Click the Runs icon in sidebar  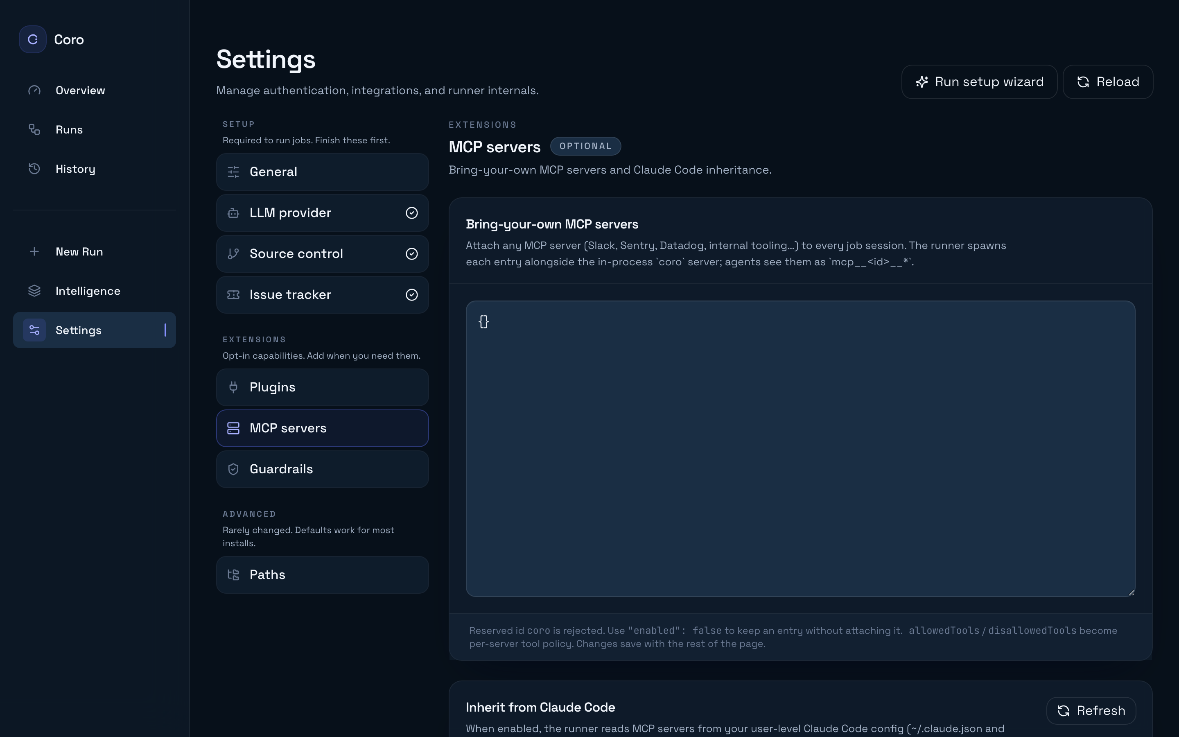(x=34, y=130)
